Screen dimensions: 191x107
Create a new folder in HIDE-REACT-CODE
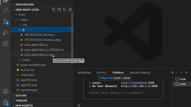click(59, 10)
